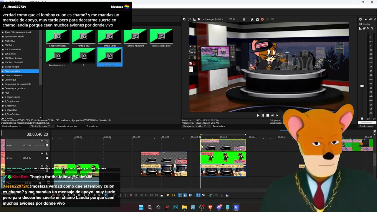The height and width of the screenshot is (212, 377).
Task: Toggle snapping magnet icon
Action: pyautogui.click(x=180, y=195)
